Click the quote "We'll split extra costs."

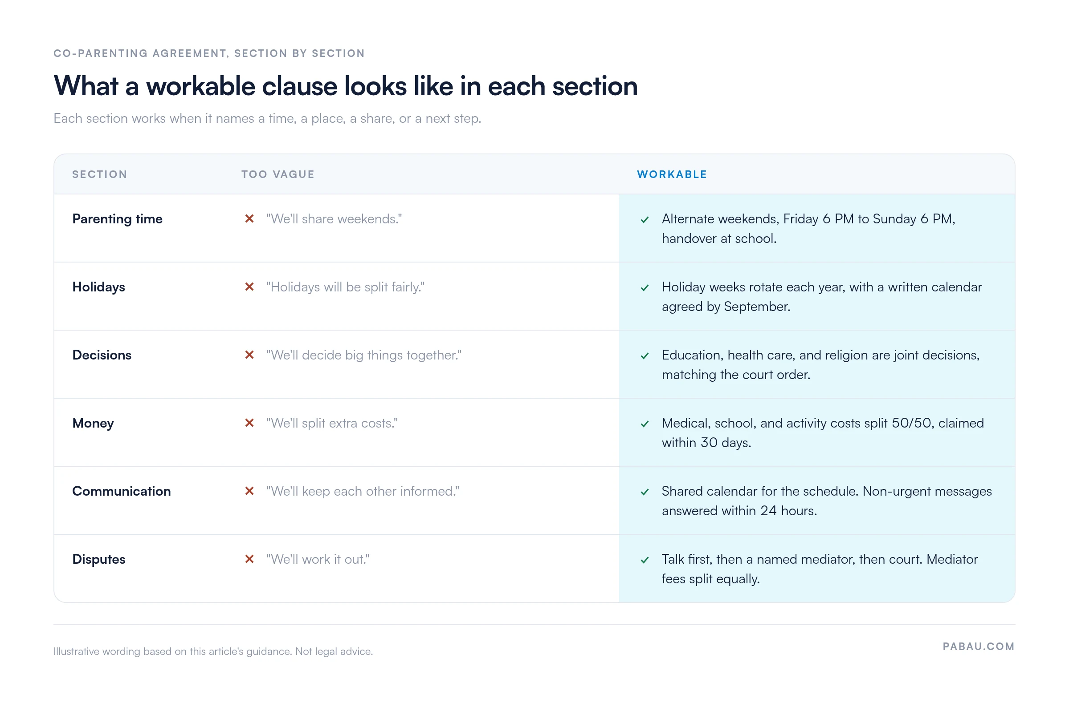point(332,424)
